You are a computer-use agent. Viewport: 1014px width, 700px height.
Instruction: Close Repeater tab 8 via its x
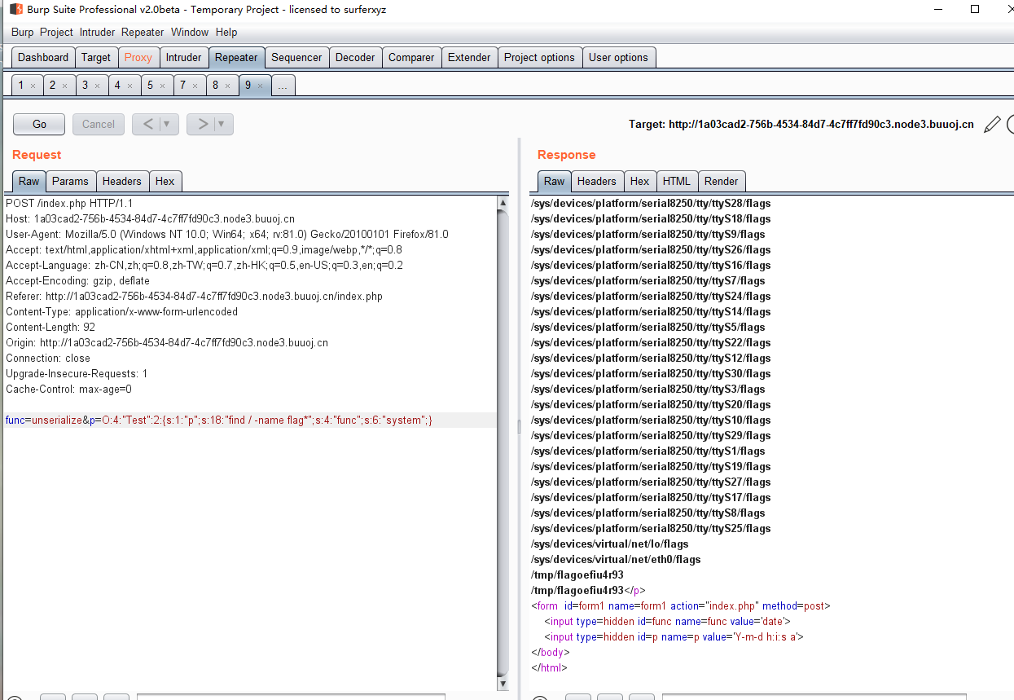click(x=227, y=86)
